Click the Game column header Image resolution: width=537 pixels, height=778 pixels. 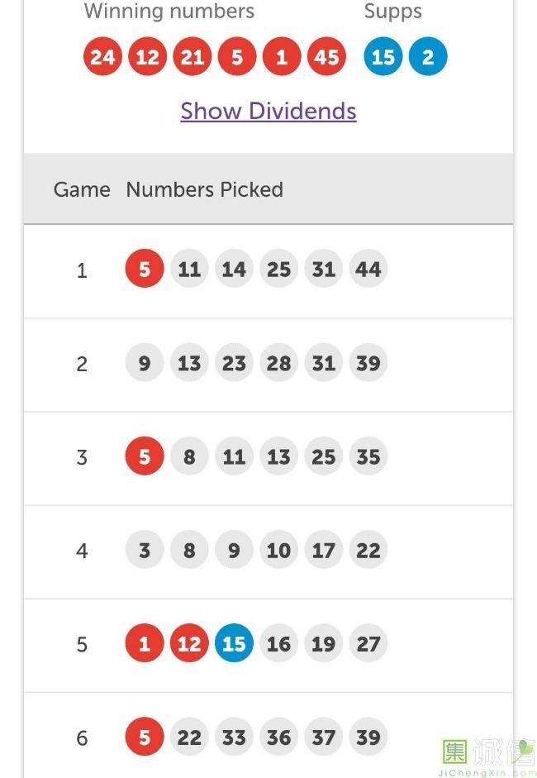(82, 189)
